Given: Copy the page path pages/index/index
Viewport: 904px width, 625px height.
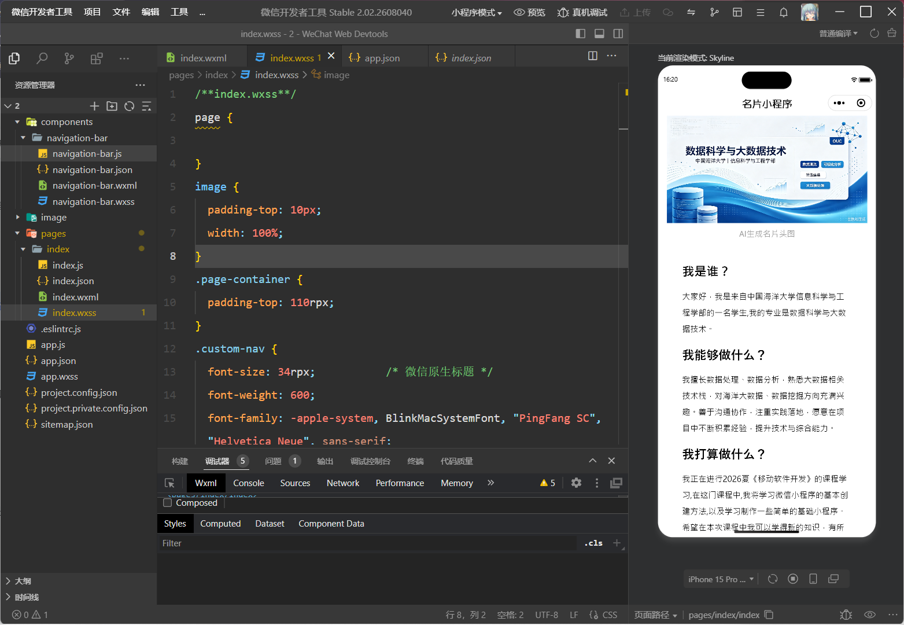Looking at the screenshot, I should (769, 615).
